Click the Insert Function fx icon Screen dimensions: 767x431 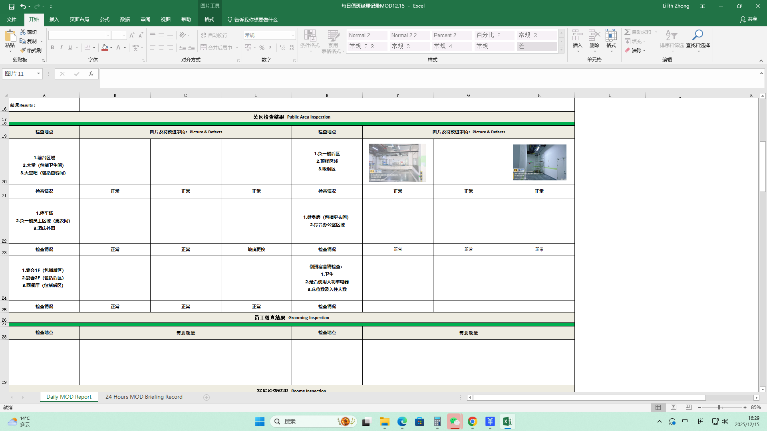point(91,74)
